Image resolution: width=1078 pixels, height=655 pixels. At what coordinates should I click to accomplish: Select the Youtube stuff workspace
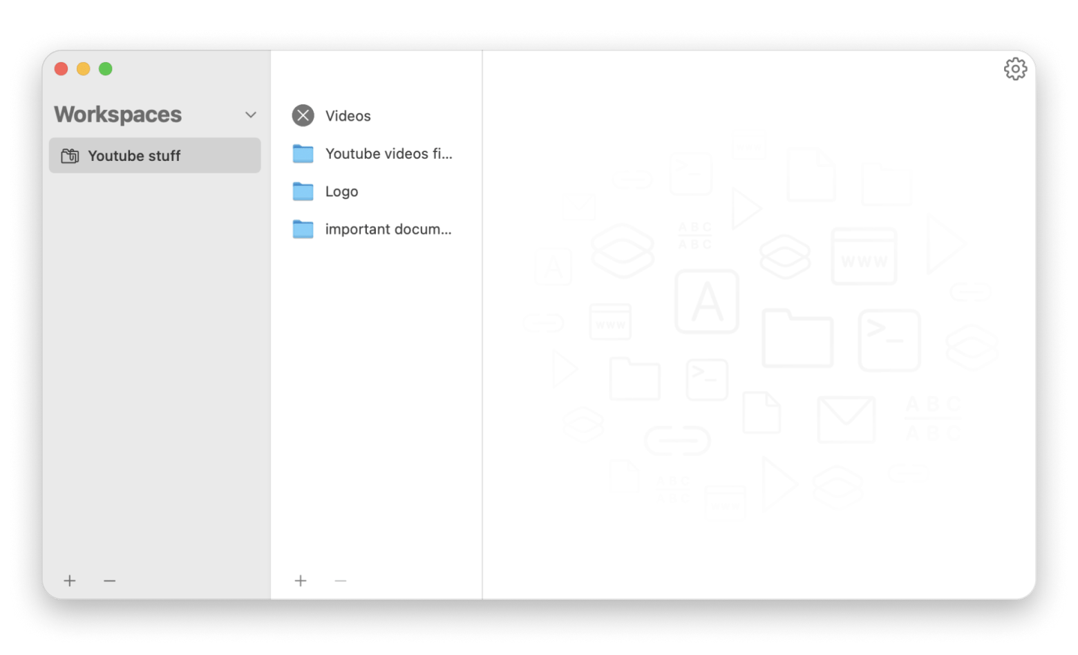point(134,156)
